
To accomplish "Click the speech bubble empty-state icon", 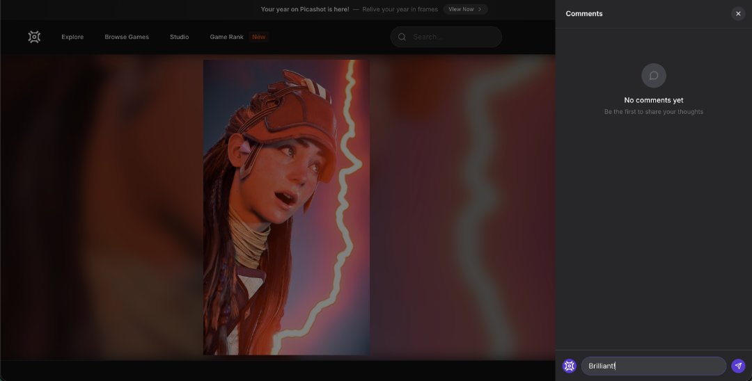I will click(x=653, y=76).
